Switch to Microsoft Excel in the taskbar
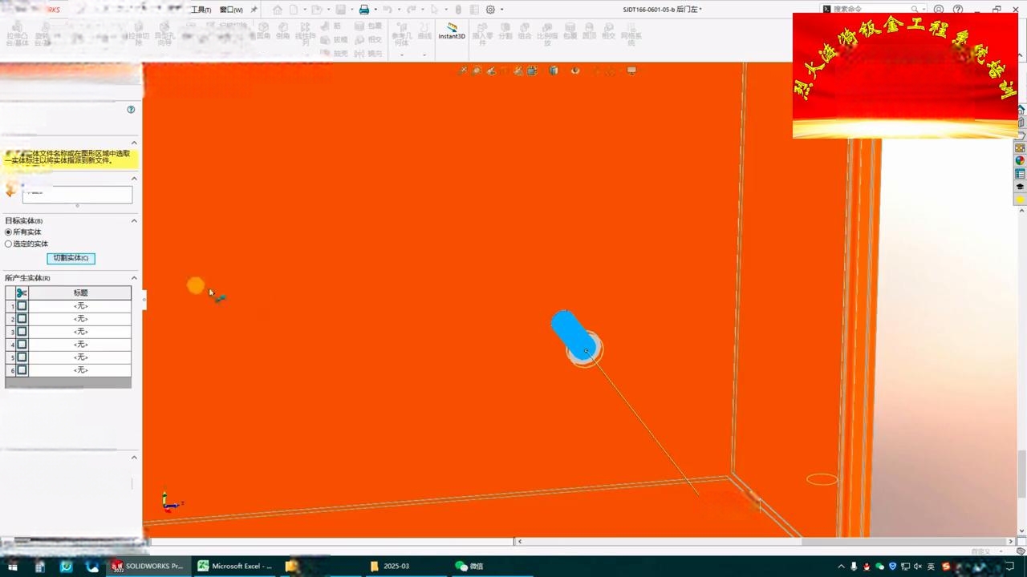 click(x=235, y=566)
